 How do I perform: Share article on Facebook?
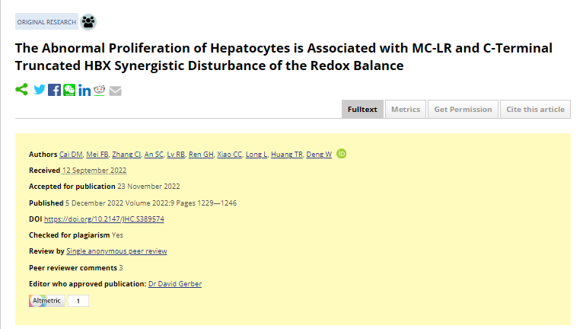pyautogui.click(x=54, y=90)
